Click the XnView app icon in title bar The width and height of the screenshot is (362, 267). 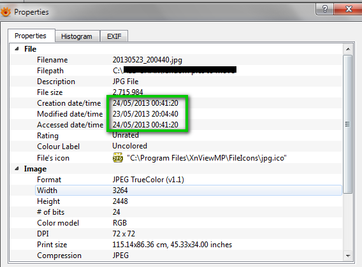point(6,11)
